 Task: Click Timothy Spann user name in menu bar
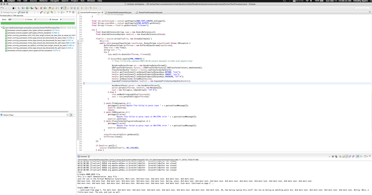click(360, 1)
